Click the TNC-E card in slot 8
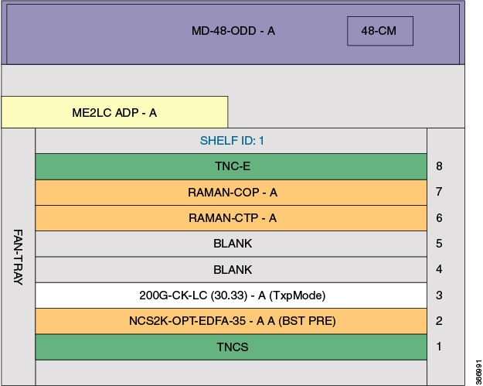Image resolution: width=483 pixels, height=386 pixels. 231,166
